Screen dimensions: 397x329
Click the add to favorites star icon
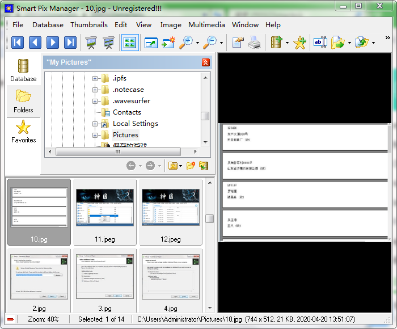[299, 42]
